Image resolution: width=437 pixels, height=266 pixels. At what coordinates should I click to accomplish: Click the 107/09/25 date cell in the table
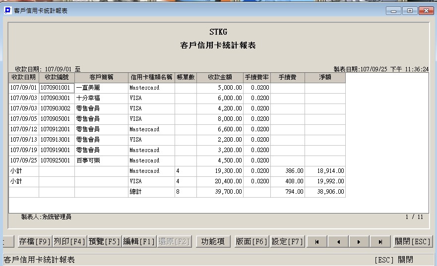pyautogui.click(x=24, y=160)
